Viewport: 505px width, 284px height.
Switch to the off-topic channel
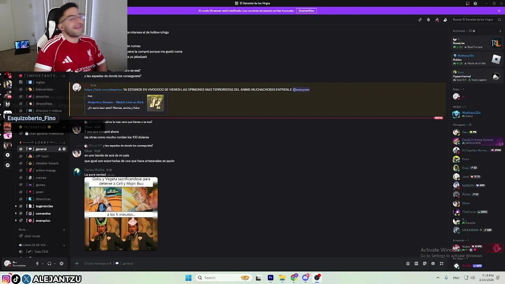[43, 156]
